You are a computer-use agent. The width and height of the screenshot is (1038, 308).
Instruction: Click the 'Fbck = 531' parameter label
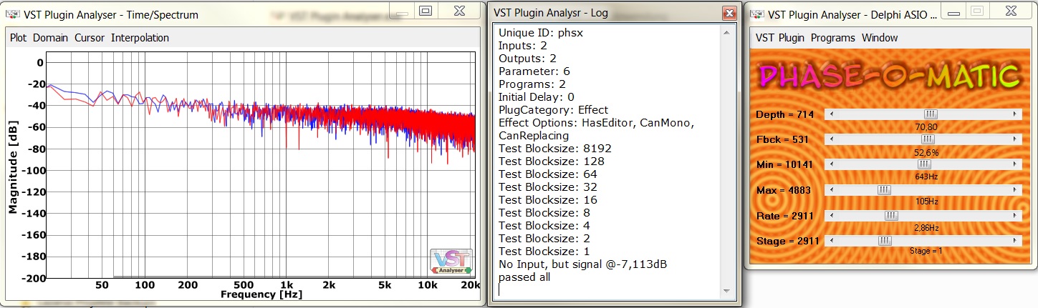click(x=783, y=139)
